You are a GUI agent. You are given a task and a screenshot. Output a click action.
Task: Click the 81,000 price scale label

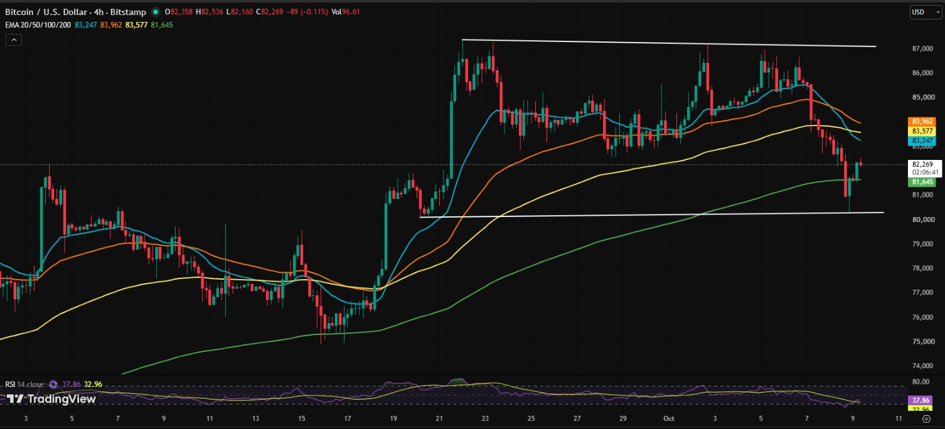924,195
